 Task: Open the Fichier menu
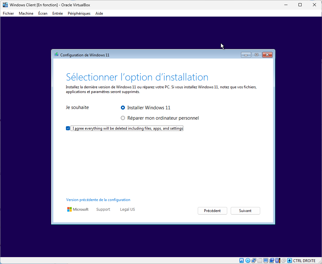(8, 13)
